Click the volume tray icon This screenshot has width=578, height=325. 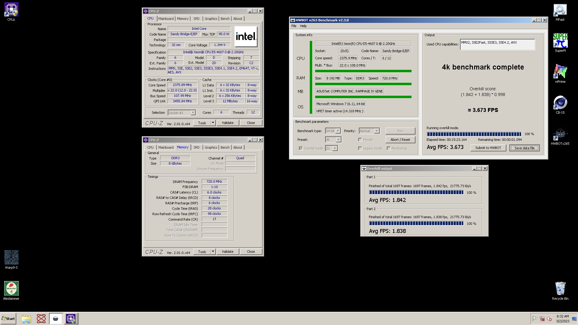tap(549, 319)
